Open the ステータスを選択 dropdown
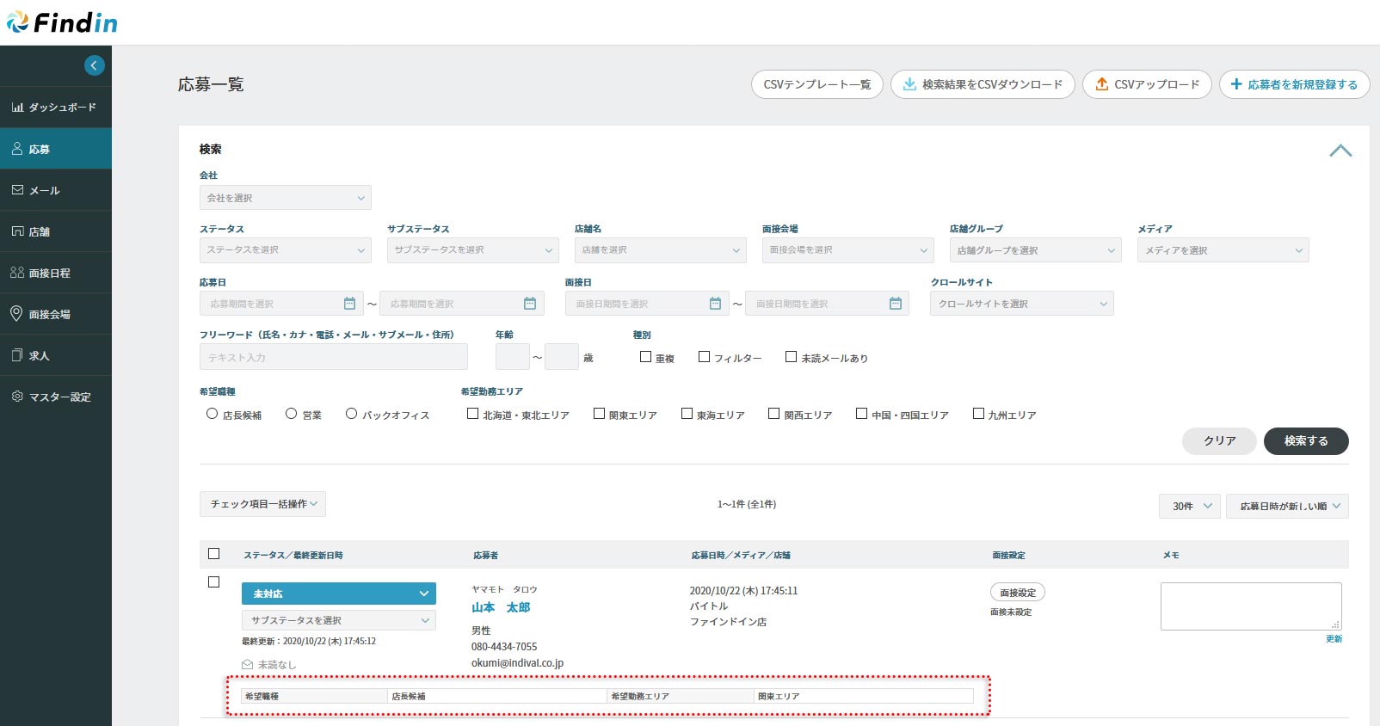 pyautogui.click(x=285, y=250)
